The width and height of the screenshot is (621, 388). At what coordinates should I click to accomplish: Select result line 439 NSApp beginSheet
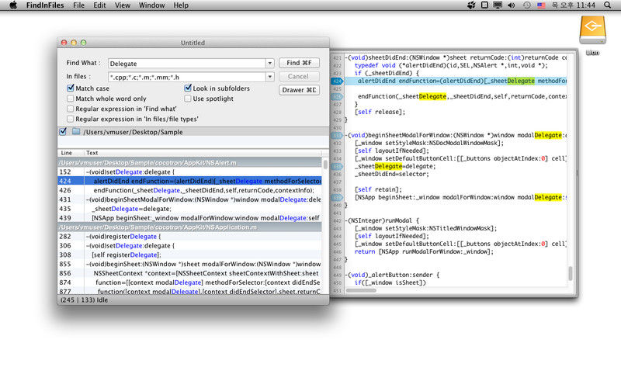coord(189,218)
